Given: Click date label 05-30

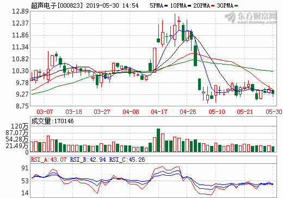Looking at the screenshot, I should [x=274, y=112].
